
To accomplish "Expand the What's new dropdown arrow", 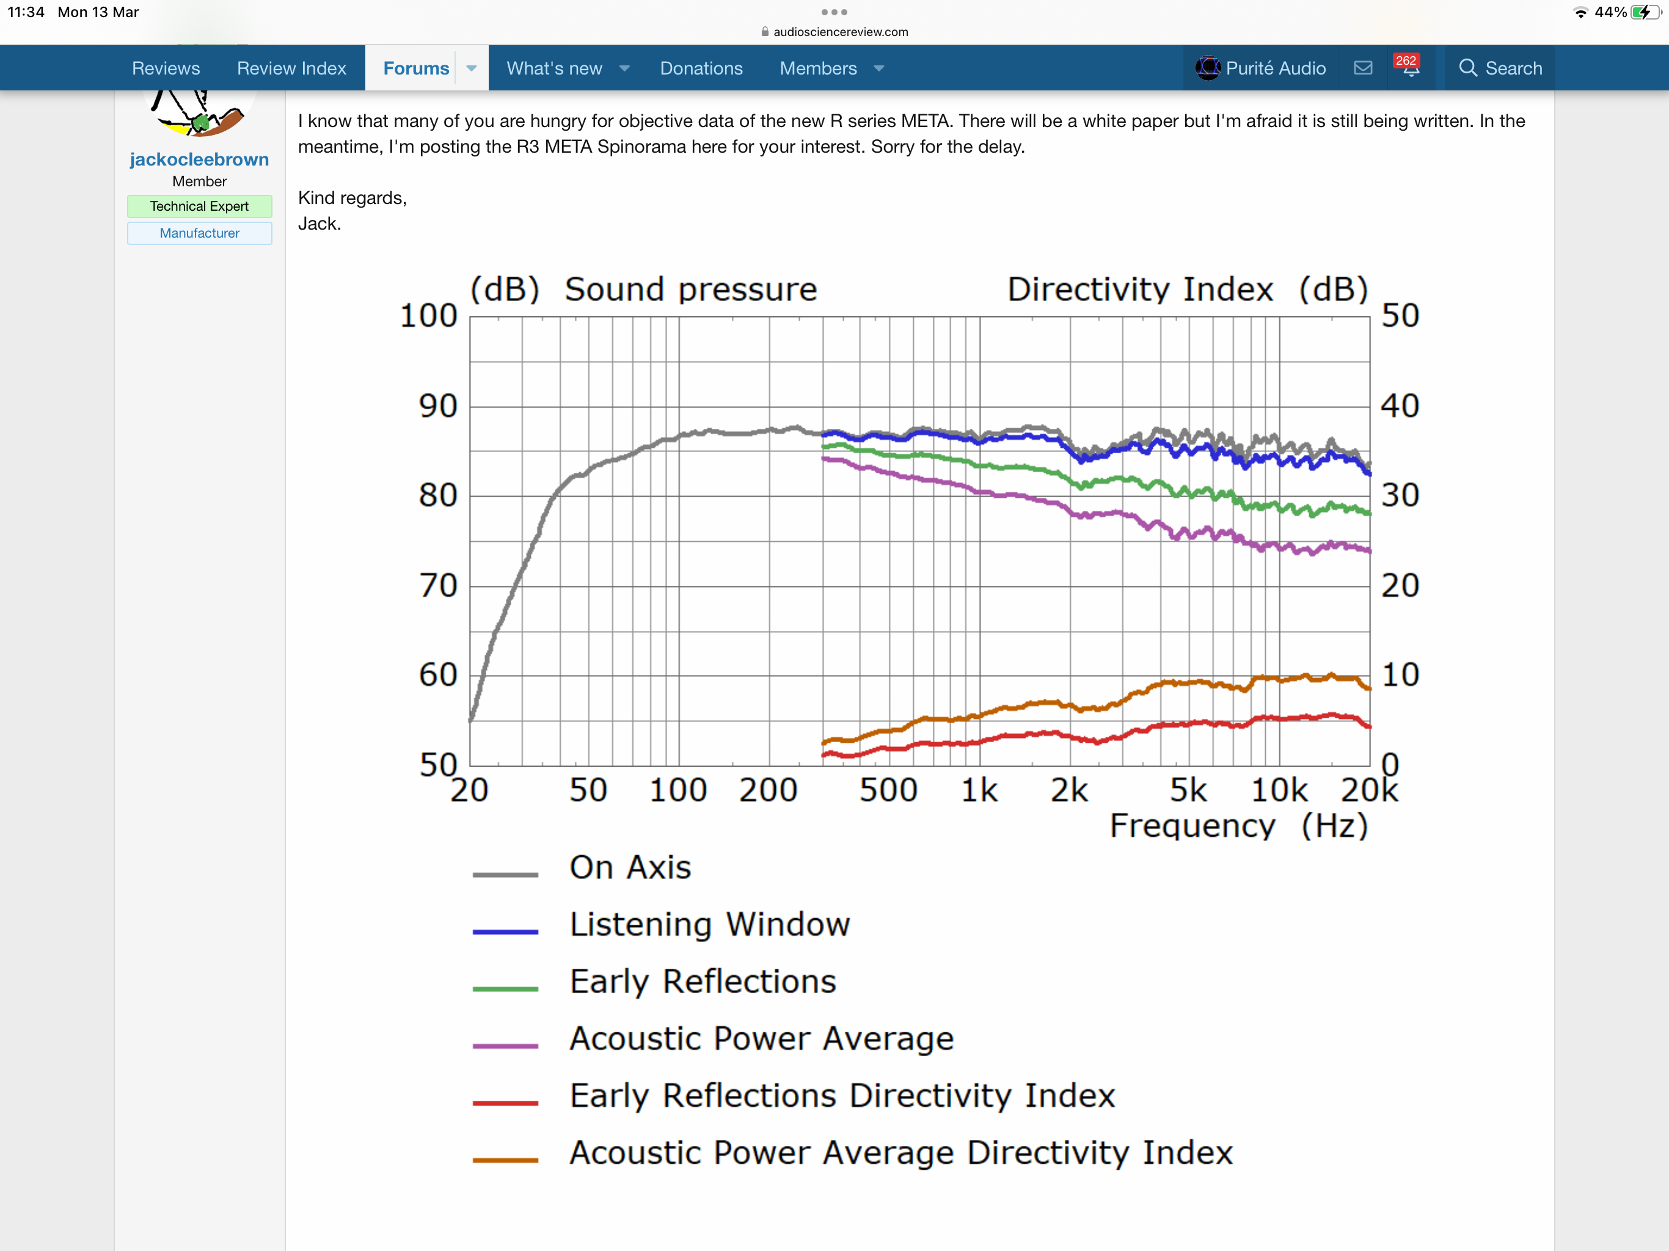I will pos(625,68).
